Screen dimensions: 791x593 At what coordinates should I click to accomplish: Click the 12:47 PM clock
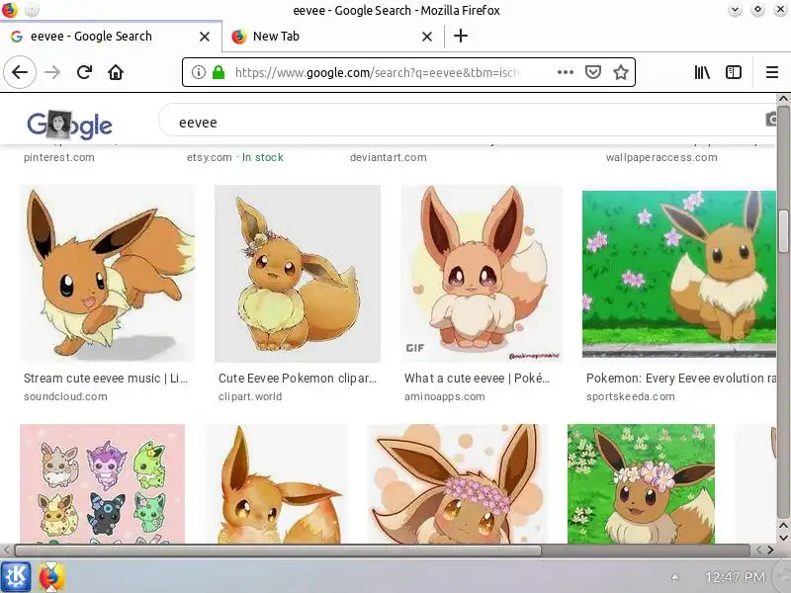[x=735, y=577]
